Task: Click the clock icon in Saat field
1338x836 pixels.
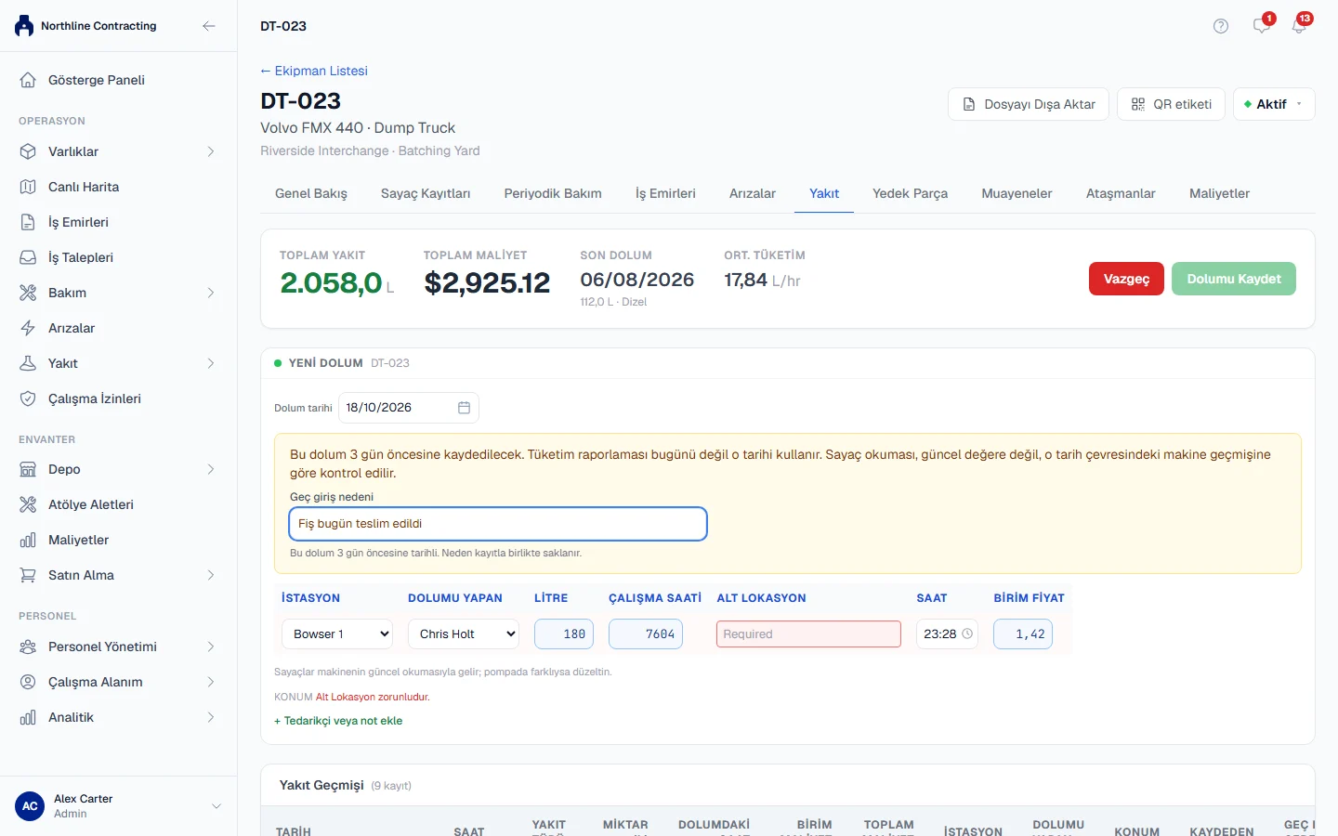Action: 967,634
